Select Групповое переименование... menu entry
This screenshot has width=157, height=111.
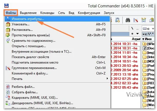(57, 68)
